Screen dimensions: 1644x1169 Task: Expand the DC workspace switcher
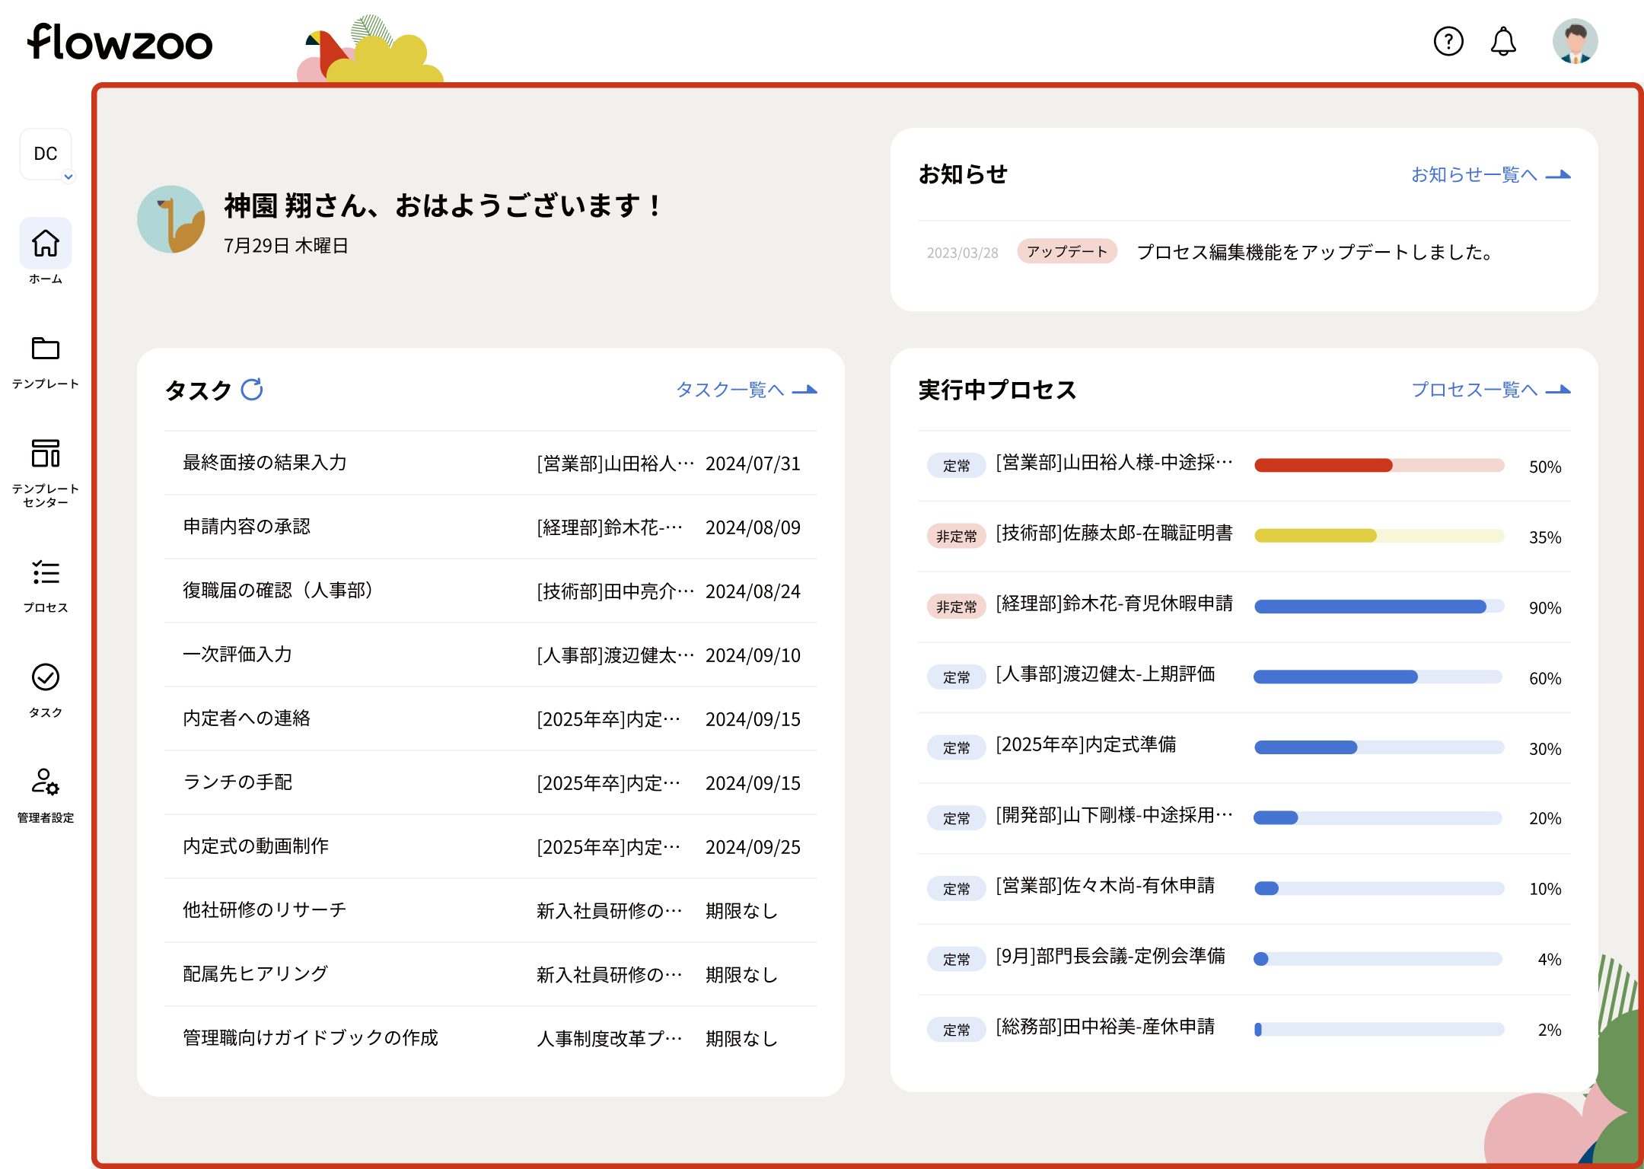pos(46,154)
